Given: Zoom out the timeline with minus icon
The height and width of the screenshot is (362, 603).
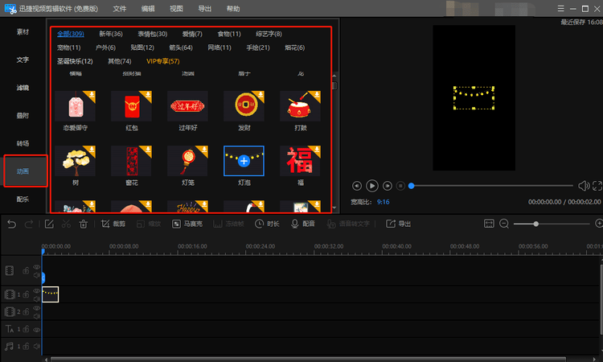Looking at the screenshot, I should pyautogui.click(x=504, y=224).
